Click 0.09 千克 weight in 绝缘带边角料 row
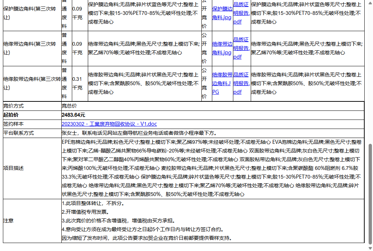The height and width of the screenshot is (251, 373). 80,48
